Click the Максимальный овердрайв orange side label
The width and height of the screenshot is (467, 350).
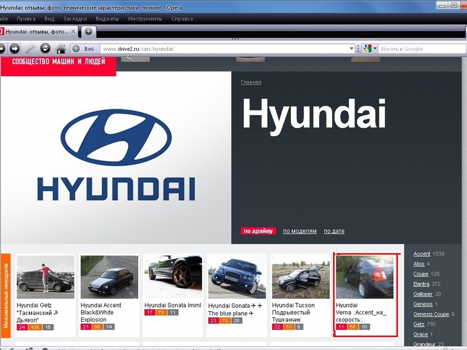6,296
